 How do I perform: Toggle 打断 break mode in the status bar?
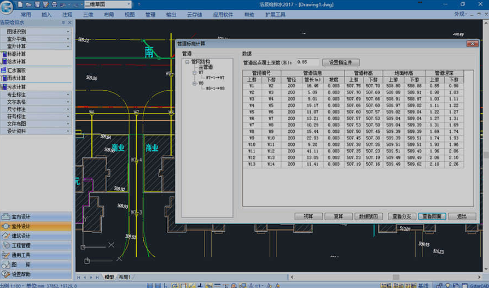[x=411, y=285]
